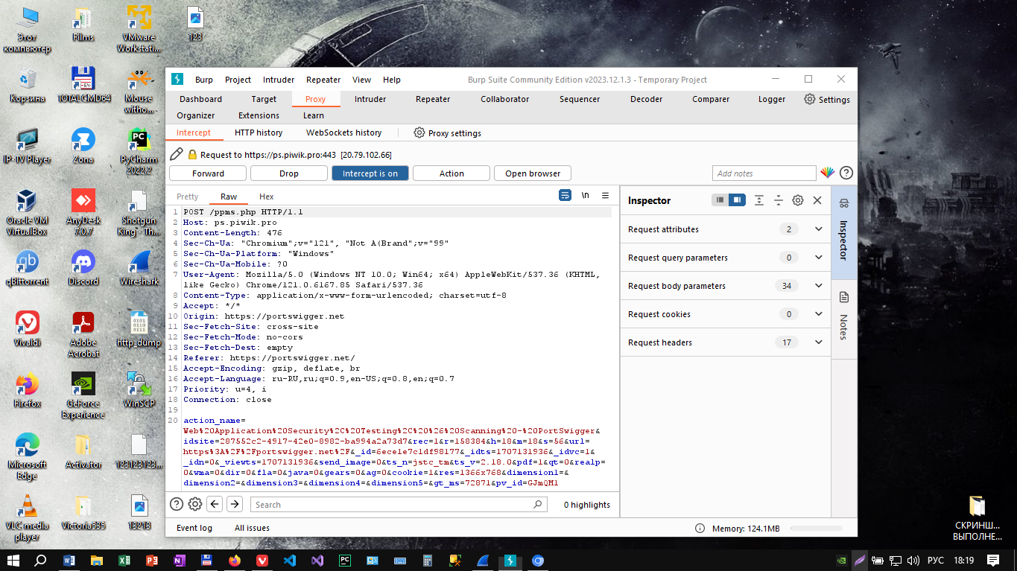
Task: Click the Wireshark desktop icon
Action: 139,269
